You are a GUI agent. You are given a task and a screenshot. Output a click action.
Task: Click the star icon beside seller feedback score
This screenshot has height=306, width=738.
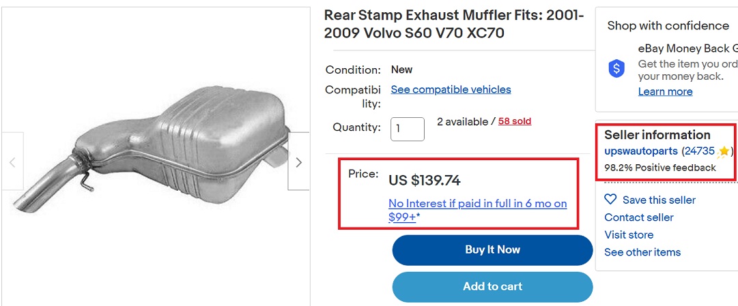724,151
